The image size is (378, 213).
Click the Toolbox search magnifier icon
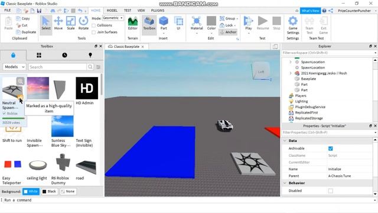pos(90,67)
